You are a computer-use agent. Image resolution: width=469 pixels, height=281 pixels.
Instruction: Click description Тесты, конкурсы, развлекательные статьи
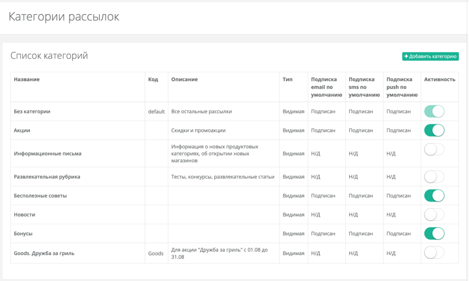point(223,177)
